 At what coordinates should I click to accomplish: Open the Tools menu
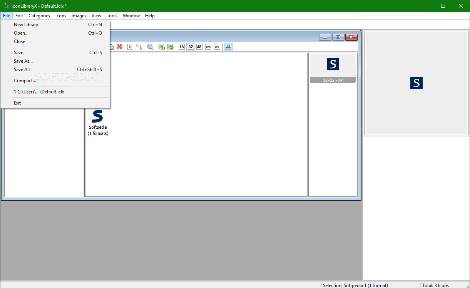(112, 16)
